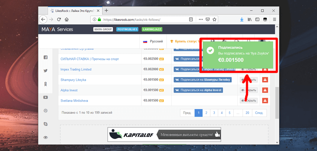This screenshot has width=317, height=151.
Task: Click the €0.002000 price for Impex Trading
Action: coord(151,69)
